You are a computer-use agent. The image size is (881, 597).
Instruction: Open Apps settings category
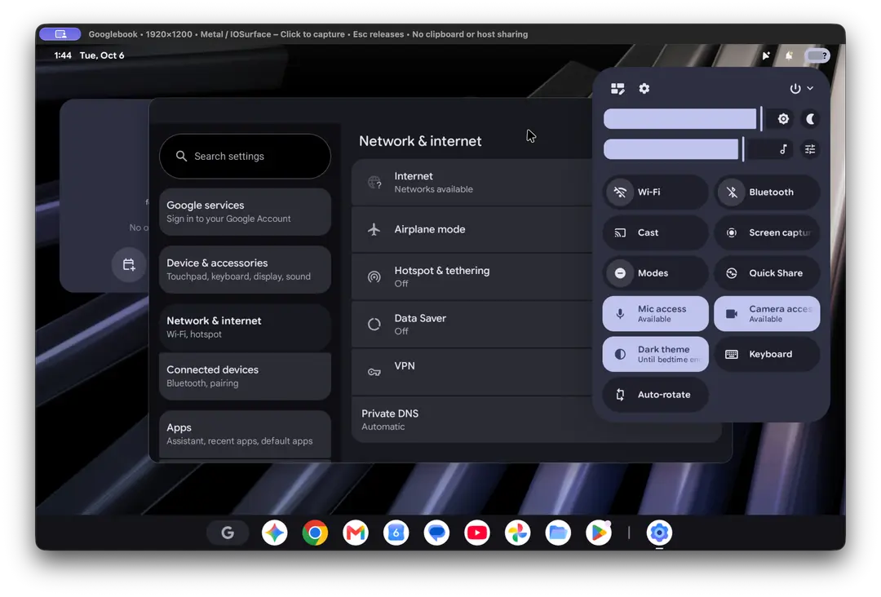tap(245, 434)
